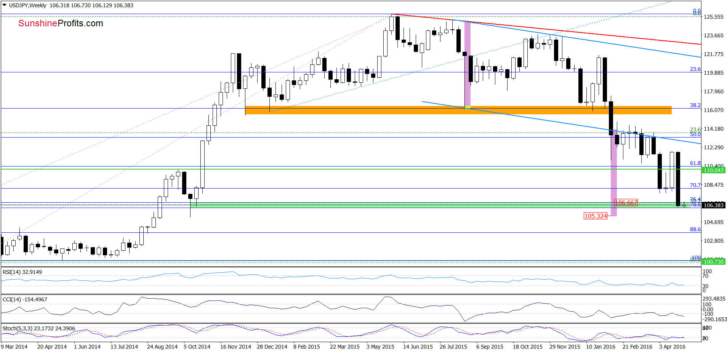Click the 293.4835 CCI scale value
The height and width of the screenshot is (352, 727).
click(x=714, y=299)
